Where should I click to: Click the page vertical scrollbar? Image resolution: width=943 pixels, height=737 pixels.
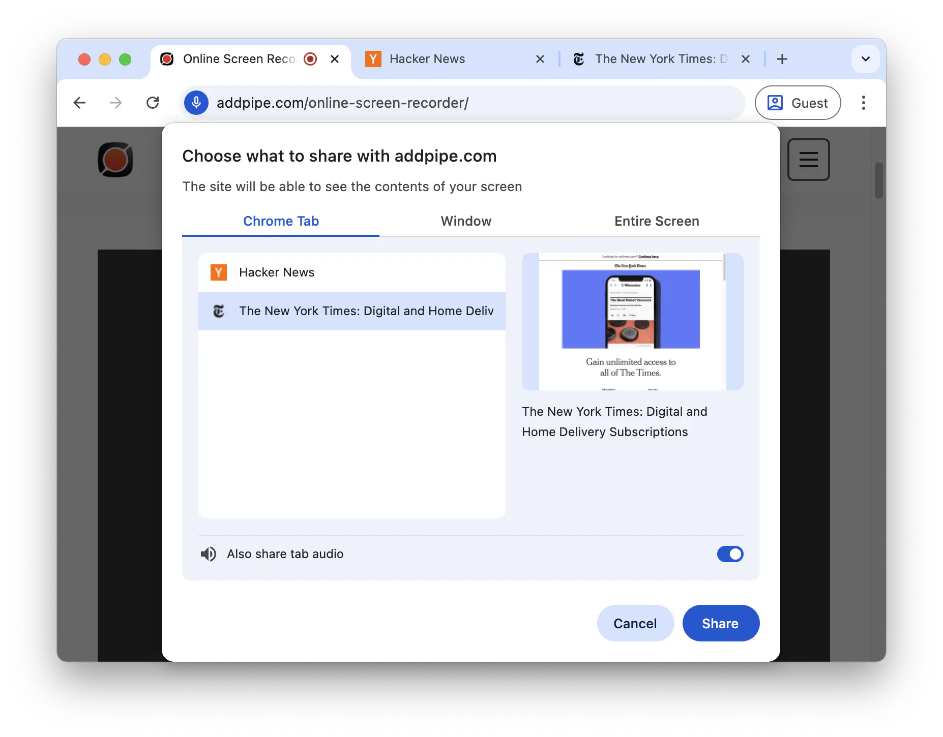(878, 180)
